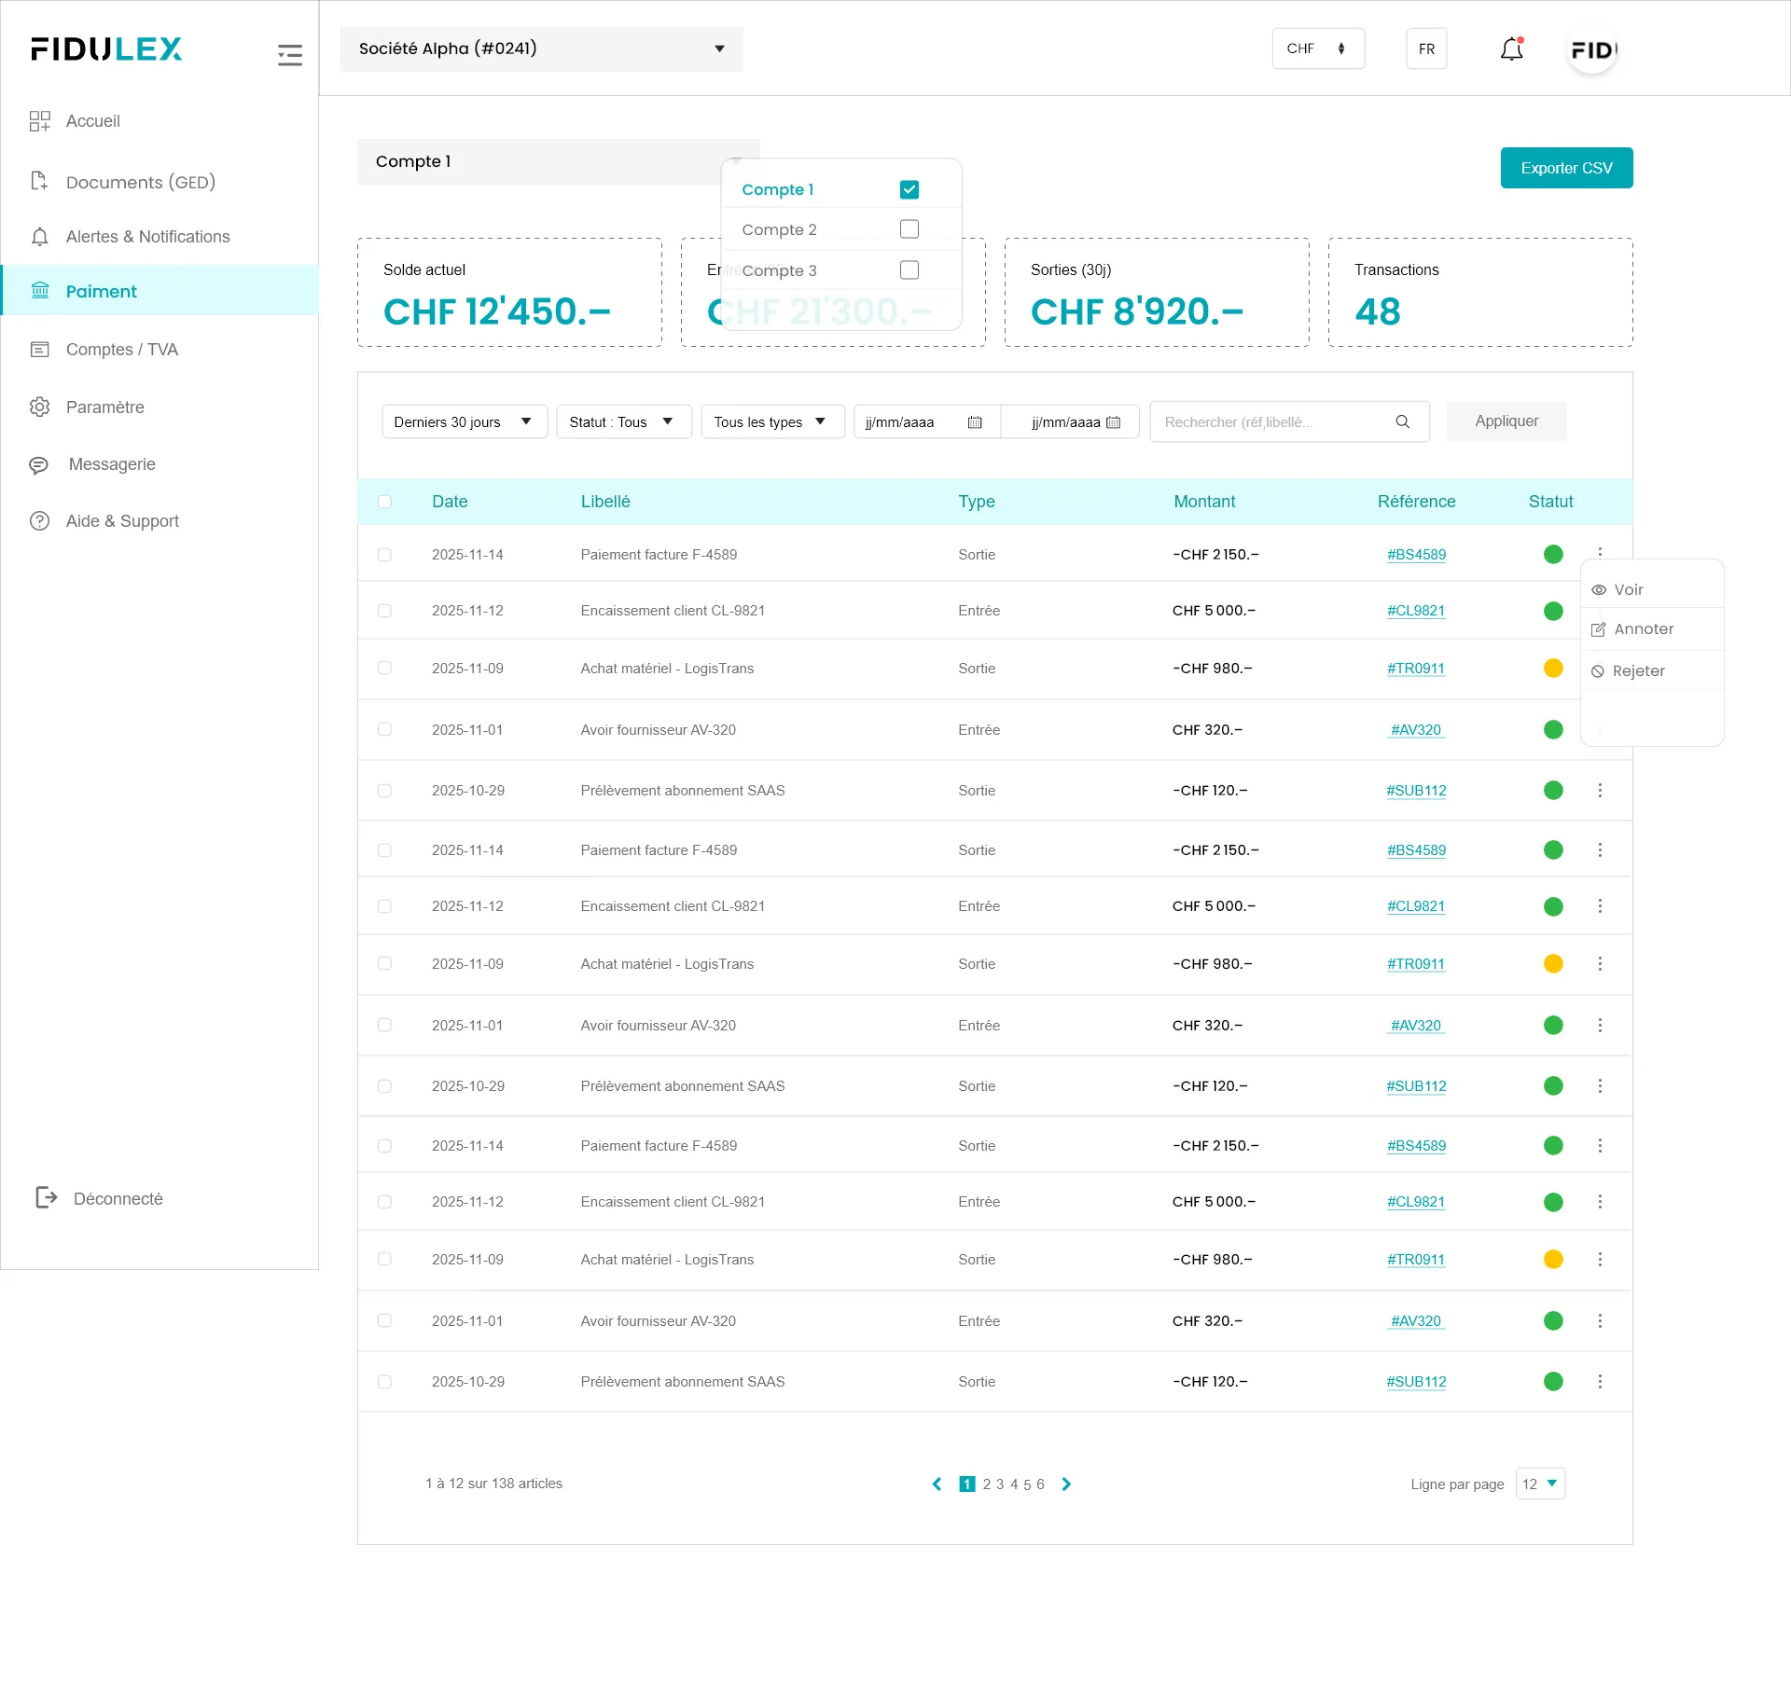Open Comptes / TVA in sidebar
1791x1698 pixels.
pyautogui.click(x=121, y=350)
